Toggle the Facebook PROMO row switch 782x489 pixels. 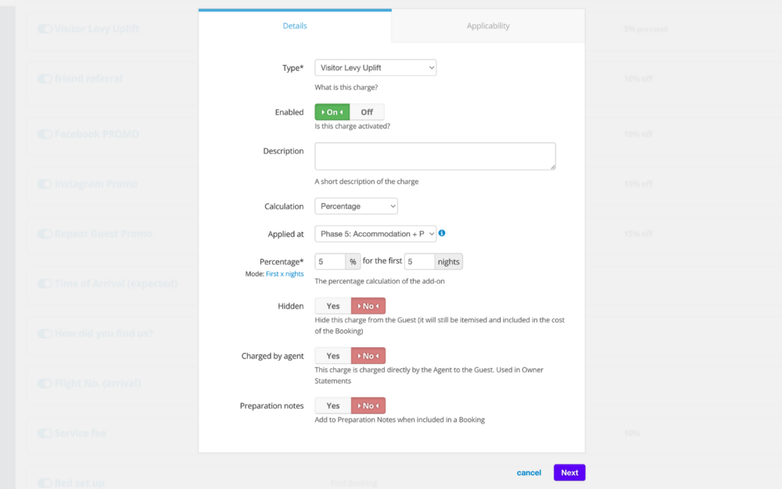click(45, 135)
